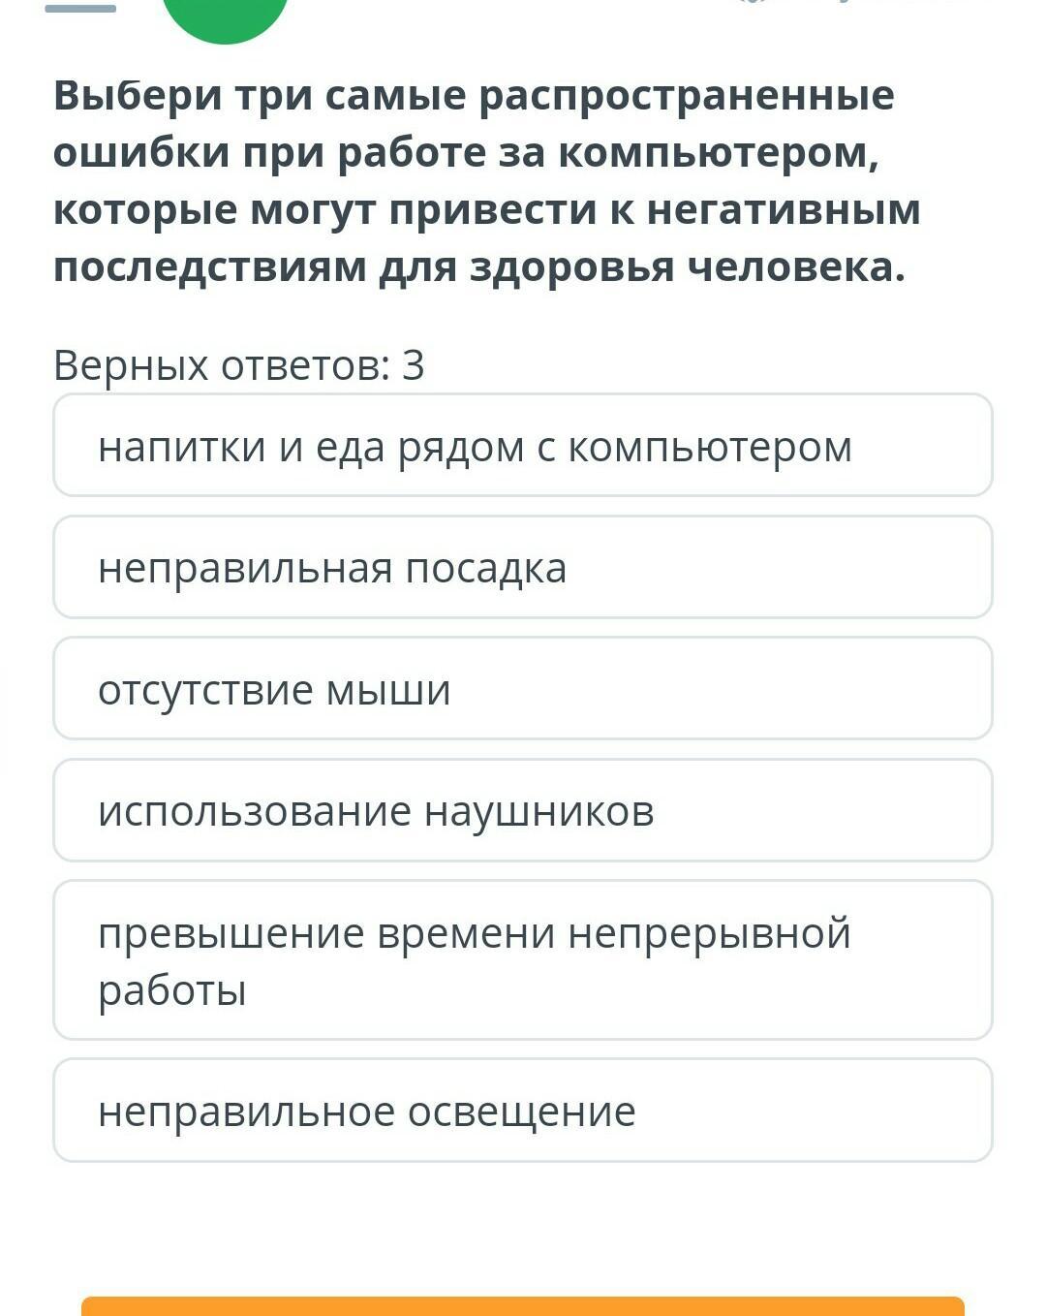Choose option "превышение времени непрерывной работы"
The image size is (1046, 1316).
click(523, 959)
